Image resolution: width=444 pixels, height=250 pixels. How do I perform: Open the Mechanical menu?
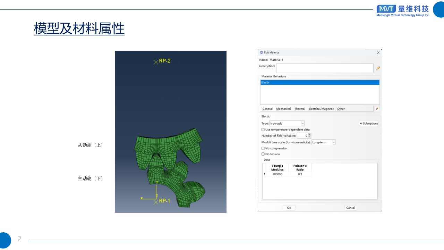point(283,109)
